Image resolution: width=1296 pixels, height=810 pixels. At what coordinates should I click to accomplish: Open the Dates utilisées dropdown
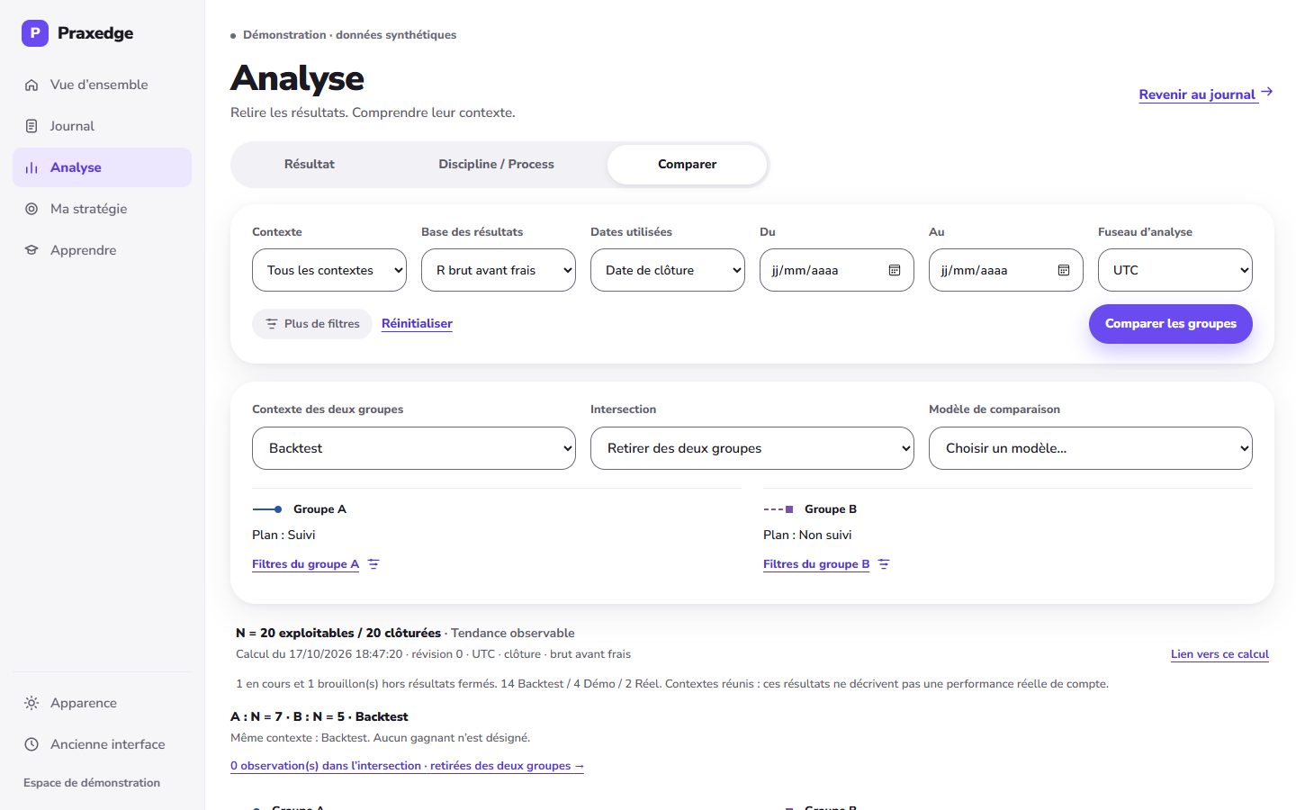point(668,270)
